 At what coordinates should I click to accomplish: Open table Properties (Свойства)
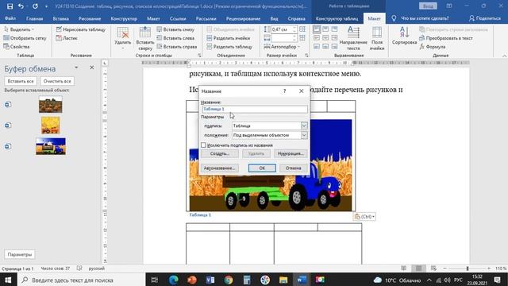point(17,47)
